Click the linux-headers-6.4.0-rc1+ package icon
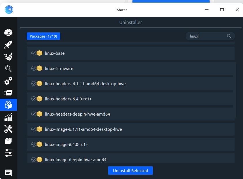This screenshot has height=179, width=243. pos(39,99)
